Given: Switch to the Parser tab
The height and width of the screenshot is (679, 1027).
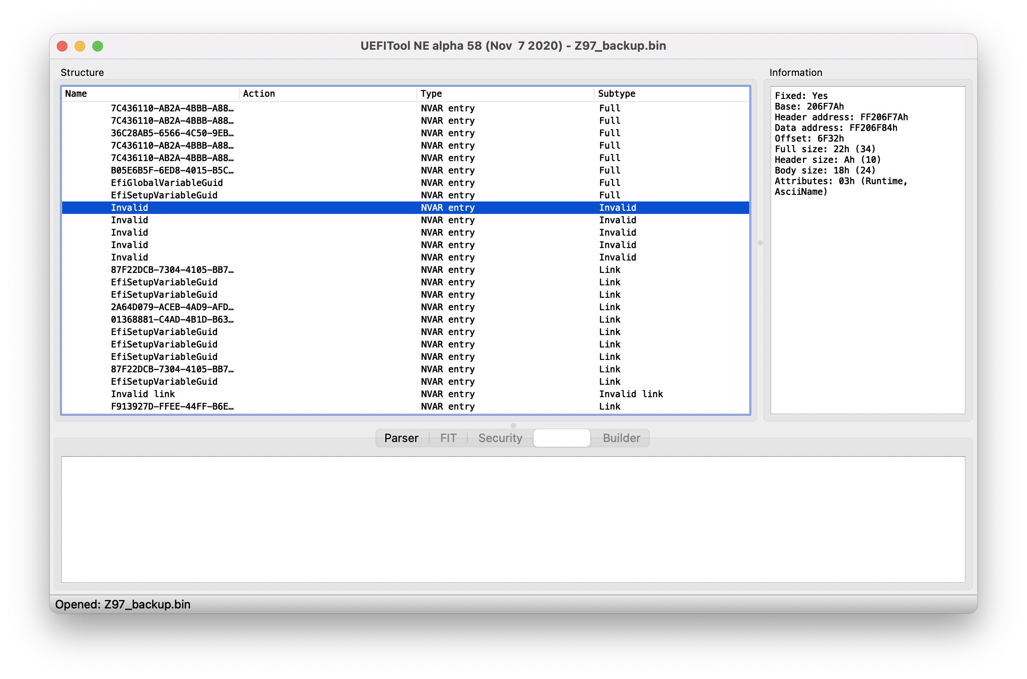Looking at the screenshot, I should [401, 438].
